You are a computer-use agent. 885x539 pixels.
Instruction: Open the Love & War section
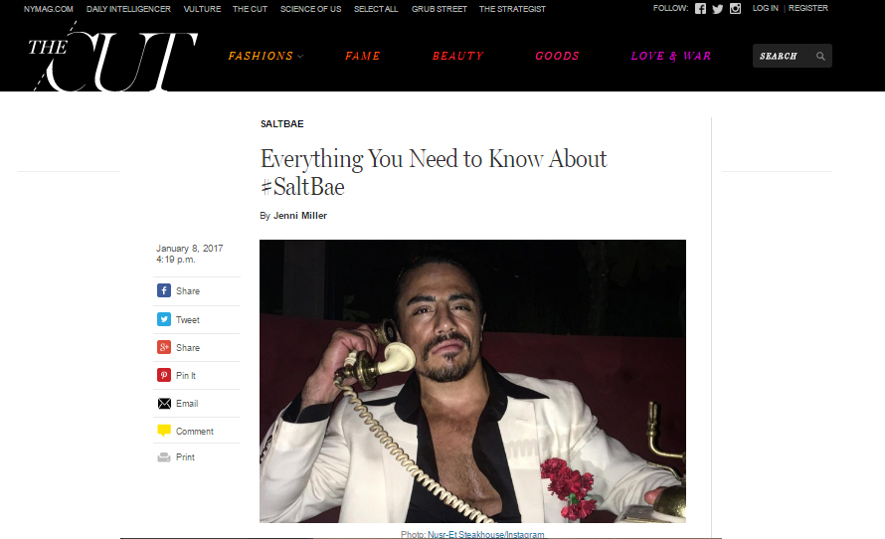(670, 56)
